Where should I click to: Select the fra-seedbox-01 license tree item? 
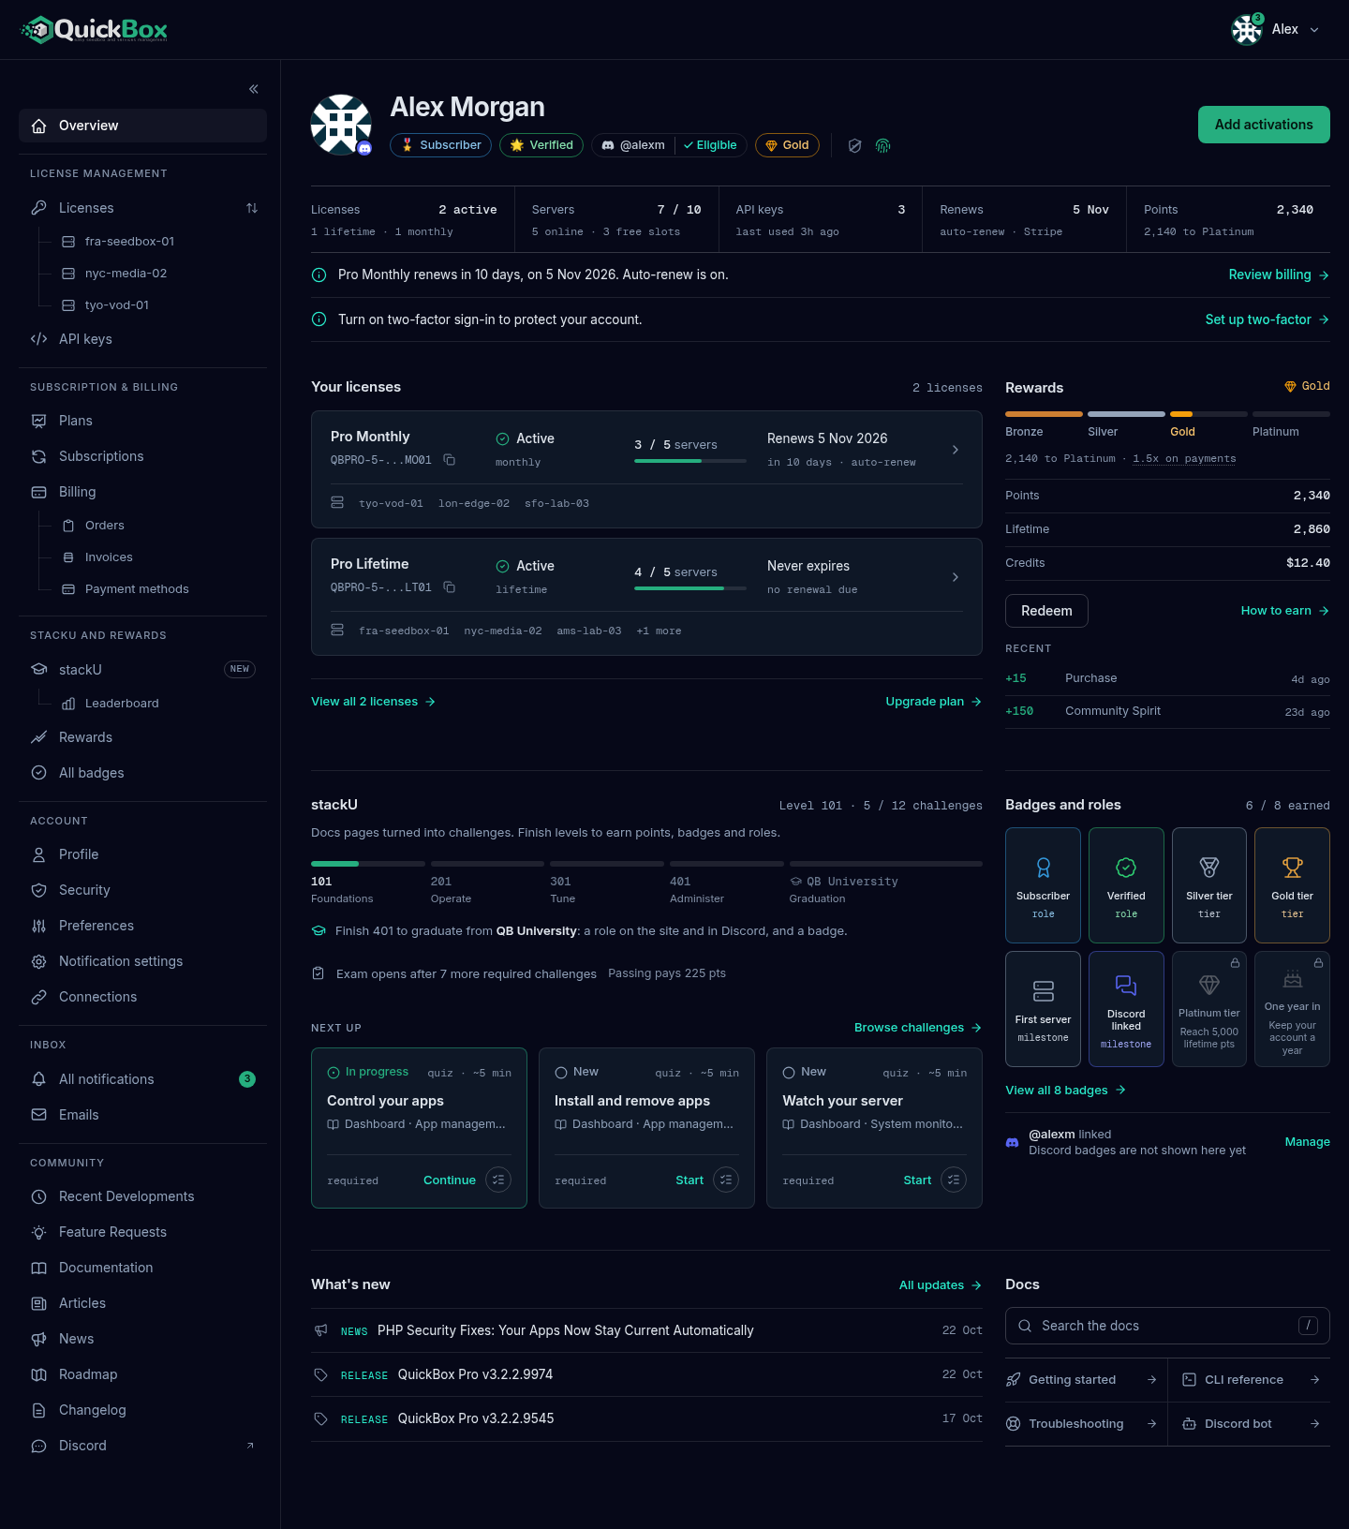(x=159, y=242)
